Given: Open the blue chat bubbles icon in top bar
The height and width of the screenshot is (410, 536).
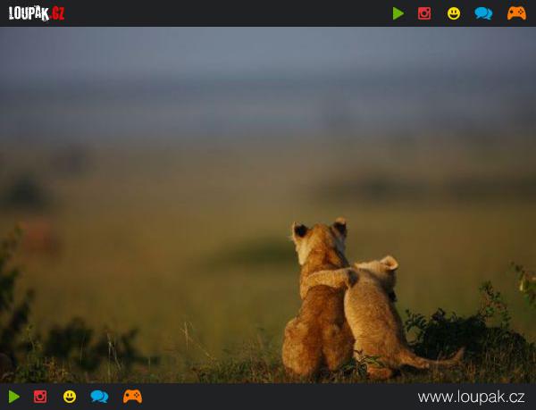Looking at the screenshot, I should (x=483, y=13).
